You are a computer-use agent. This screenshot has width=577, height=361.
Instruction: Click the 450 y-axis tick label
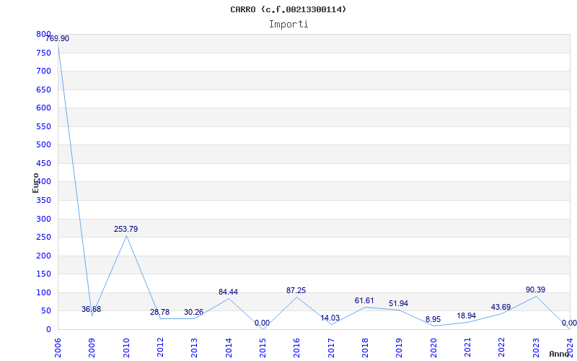[43, 164]
